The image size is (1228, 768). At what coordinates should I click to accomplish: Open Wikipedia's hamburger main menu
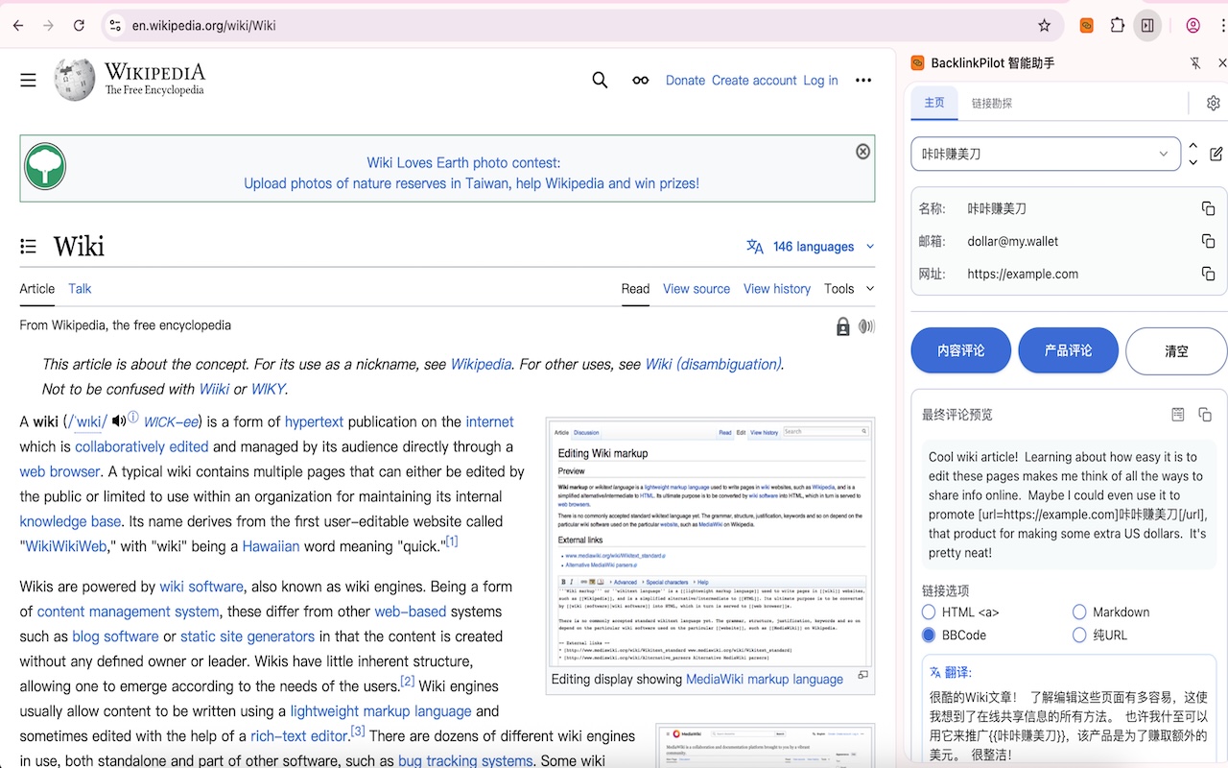(x=28, y=80)
